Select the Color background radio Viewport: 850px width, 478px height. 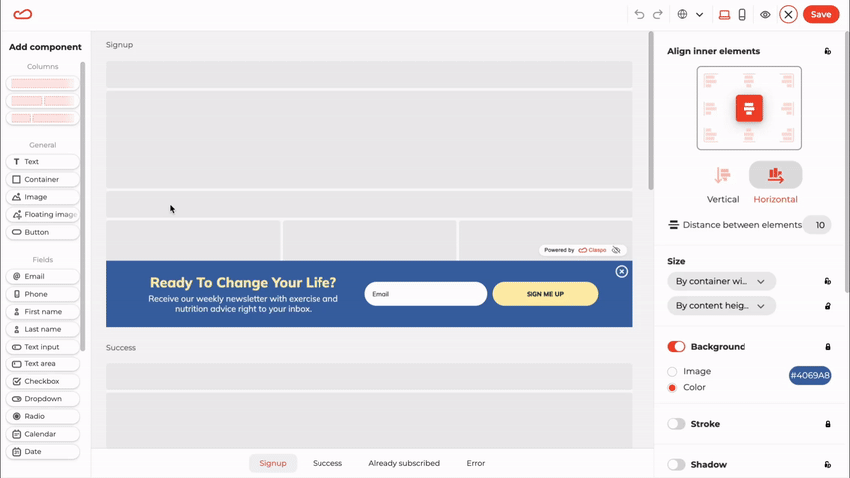(x=672, y=388)
